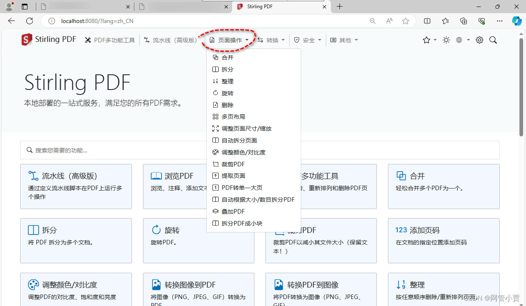
Task: Open the 调整颜色/对比度 card
Action: point(76,290)
